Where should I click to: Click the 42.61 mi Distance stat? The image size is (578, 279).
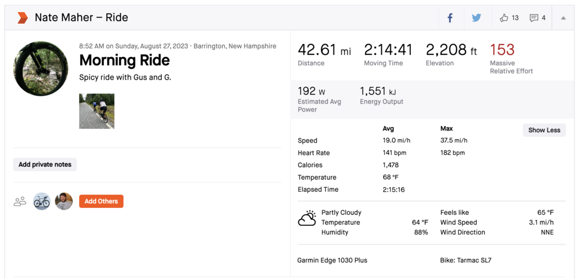coord(324,51)
